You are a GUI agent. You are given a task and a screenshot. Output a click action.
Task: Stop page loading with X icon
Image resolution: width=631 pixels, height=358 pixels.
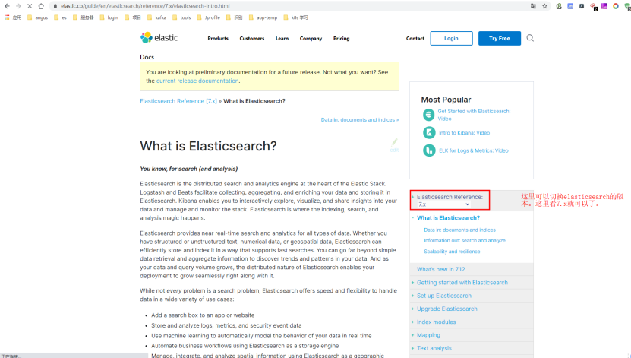pos(30,6)
